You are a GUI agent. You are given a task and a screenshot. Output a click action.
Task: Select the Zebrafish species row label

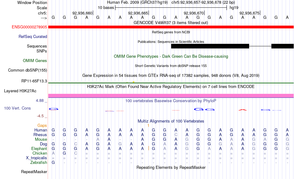point(39,162)
